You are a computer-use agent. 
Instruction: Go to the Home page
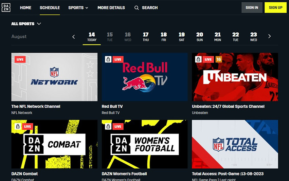[25, 8]
